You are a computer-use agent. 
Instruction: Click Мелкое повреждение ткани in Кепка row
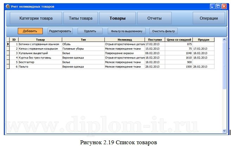(x=125, y=49)
